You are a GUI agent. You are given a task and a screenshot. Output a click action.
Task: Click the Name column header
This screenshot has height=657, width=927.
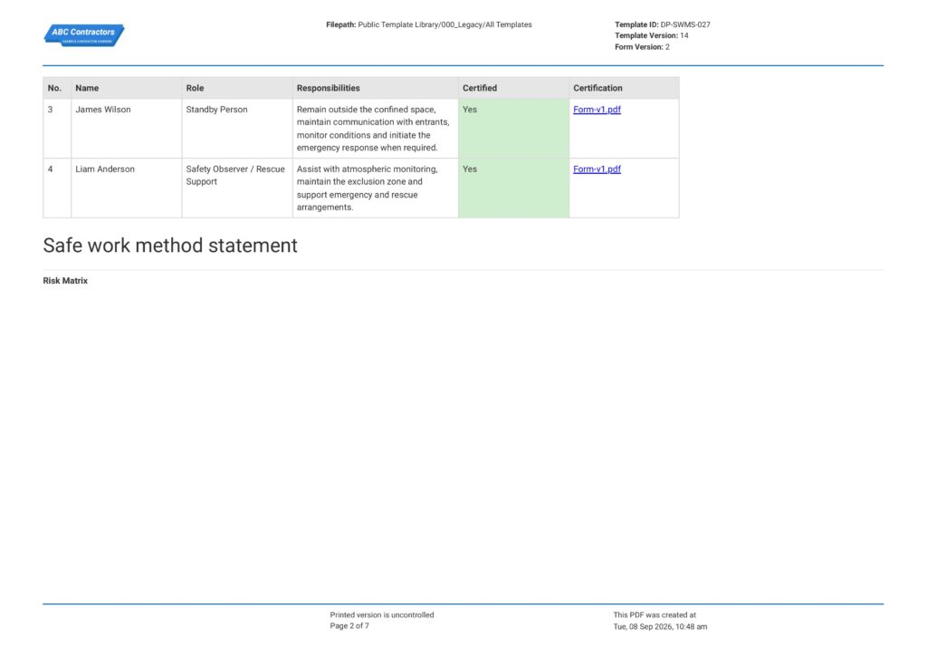[x=127, y=88]
